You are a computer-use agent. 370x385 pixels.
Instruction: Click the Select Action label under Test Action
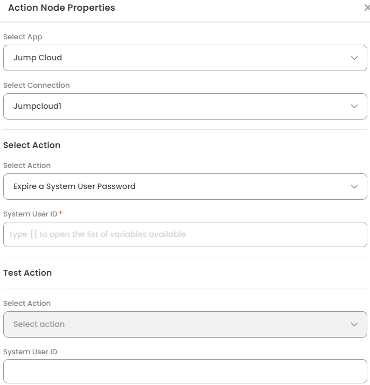pos(27,304)
